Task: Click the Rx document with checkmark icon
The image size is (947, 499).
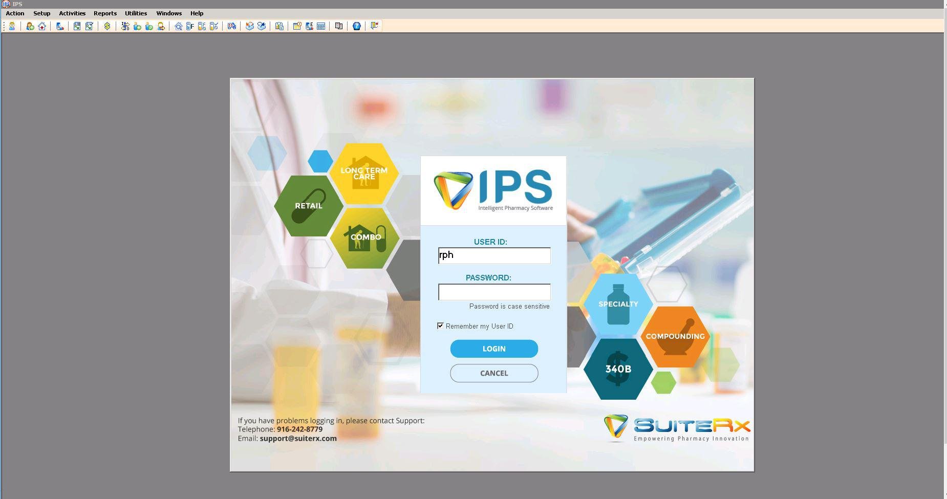Action: click(x=89, y=26)
